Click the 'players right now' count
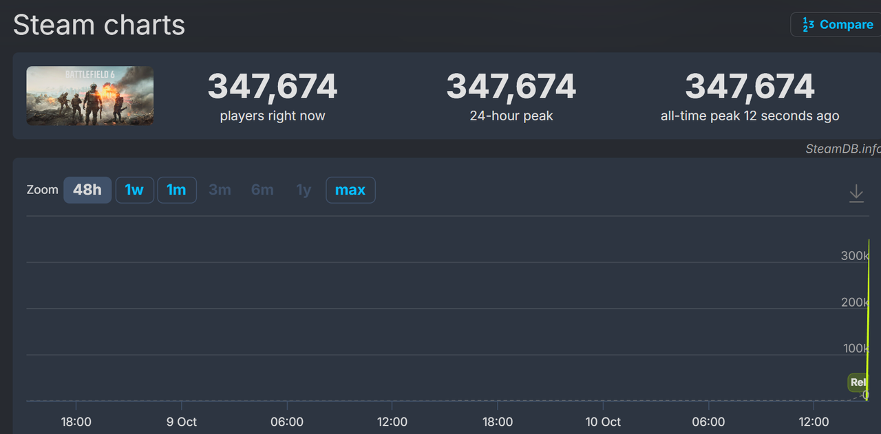The width and height of the screenshot is (881, 434). pyautogui.click(x=273, y=87)
